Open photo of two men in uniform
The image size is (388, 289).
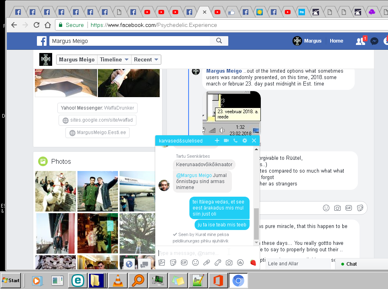(98, 191)
